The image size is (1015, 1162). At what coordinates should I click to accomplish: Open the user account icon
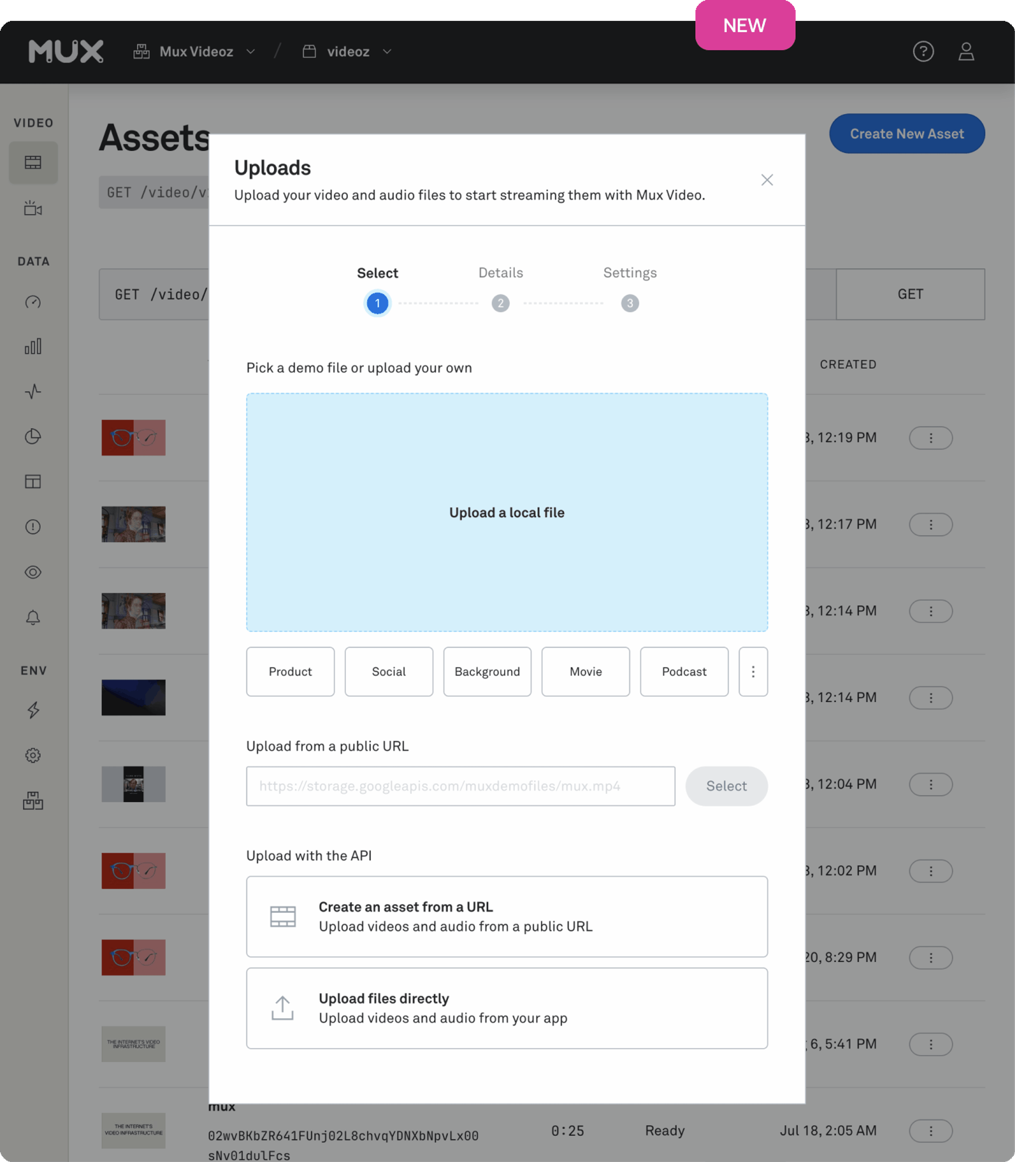(x=966, y=52)
